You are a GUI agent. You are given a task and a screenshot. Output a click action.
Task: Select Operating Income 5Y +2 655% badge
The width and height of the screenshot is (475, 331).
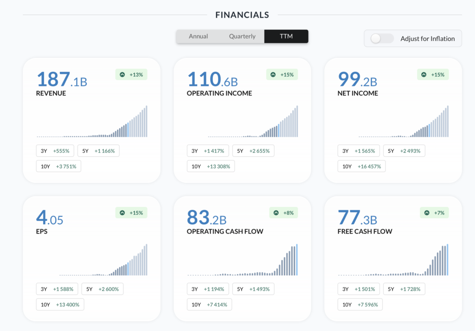(x=253, y=151)
